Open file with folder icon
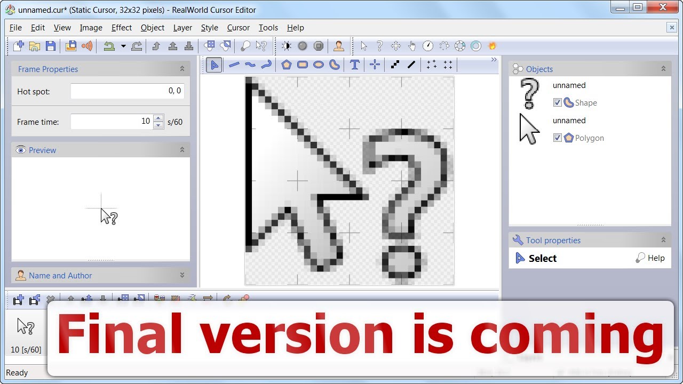 point(35,46)
